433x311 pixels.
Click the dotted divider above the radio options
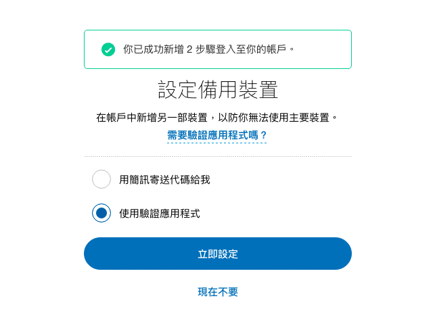[x=218, y=156]
